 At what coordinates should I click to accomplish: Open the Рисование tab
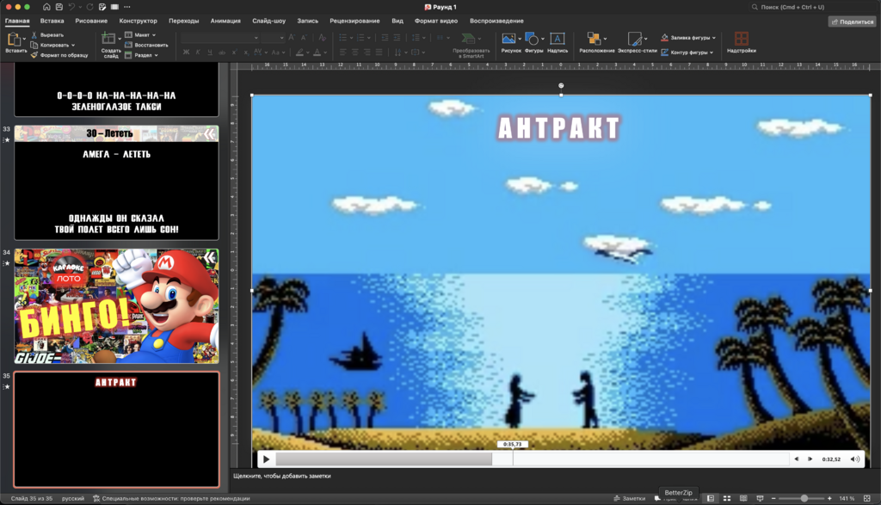[x=91, y=21]
